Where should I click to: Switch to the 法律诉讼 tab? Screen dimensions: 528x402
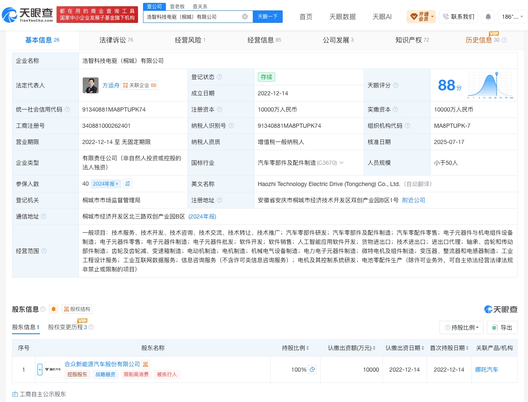[x=116, y=40]
